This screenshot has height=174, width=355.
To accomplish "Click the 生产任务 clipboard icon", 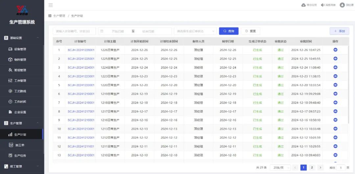I will (10, 156).
